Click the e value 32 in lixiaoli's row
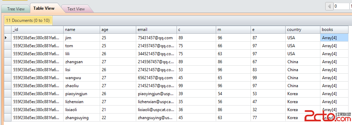Screen dimensions: 352x125 (x=268, y=110)
